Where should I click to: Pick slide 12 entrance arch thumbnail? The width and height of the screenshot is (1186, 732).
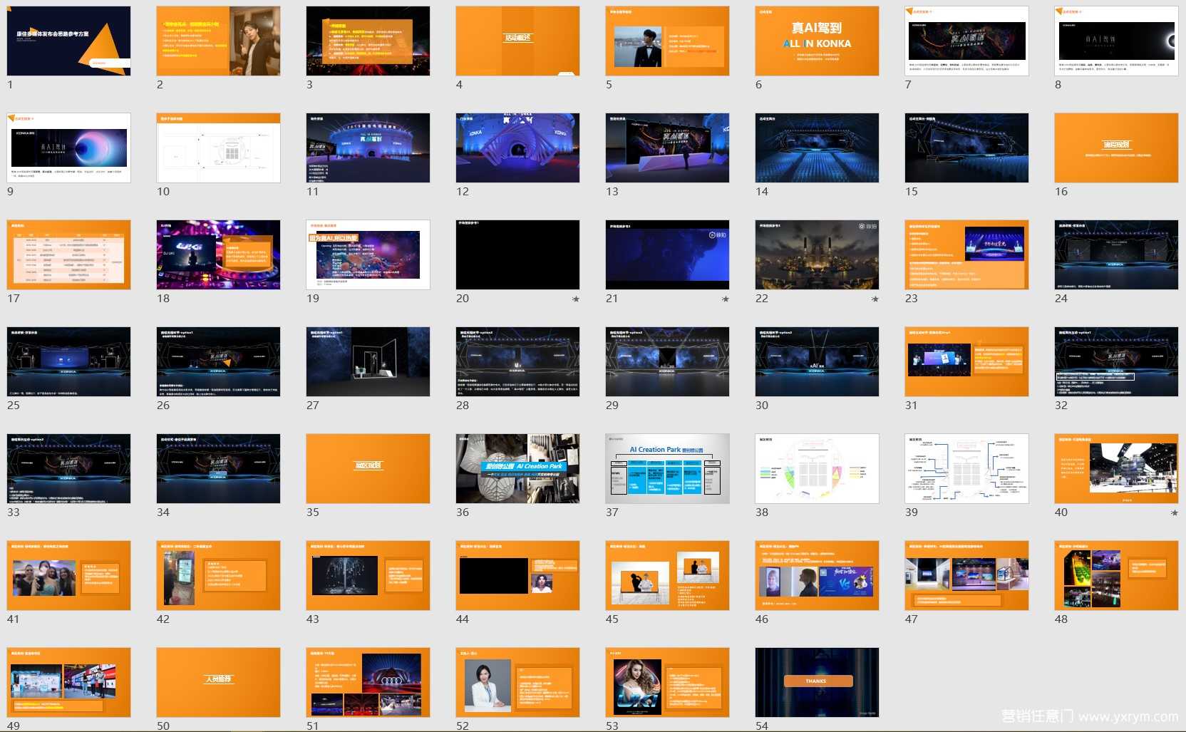[x=517, y=148]
